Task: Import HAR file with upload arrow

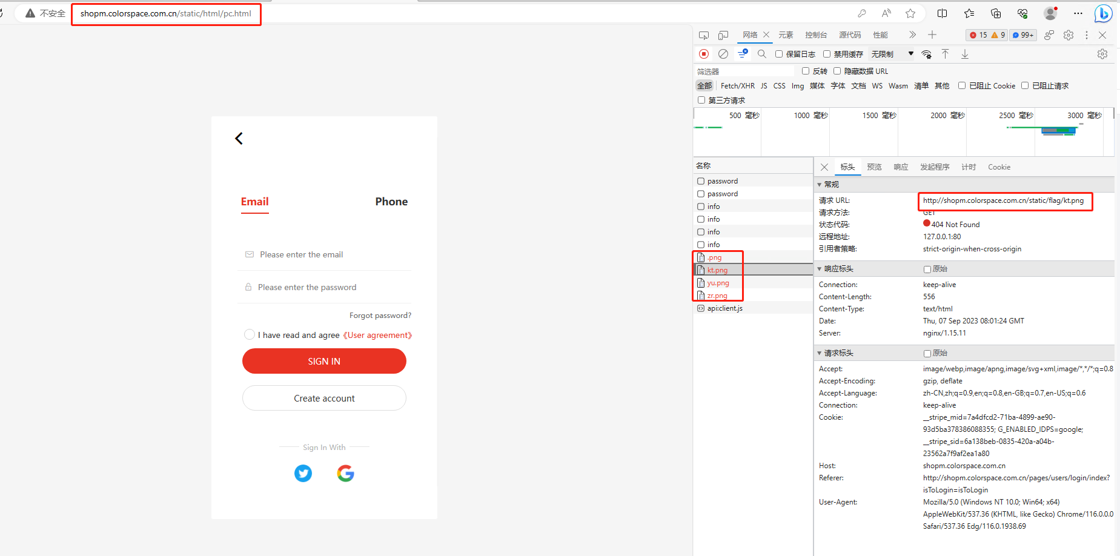Action: (x=945, y=54)
